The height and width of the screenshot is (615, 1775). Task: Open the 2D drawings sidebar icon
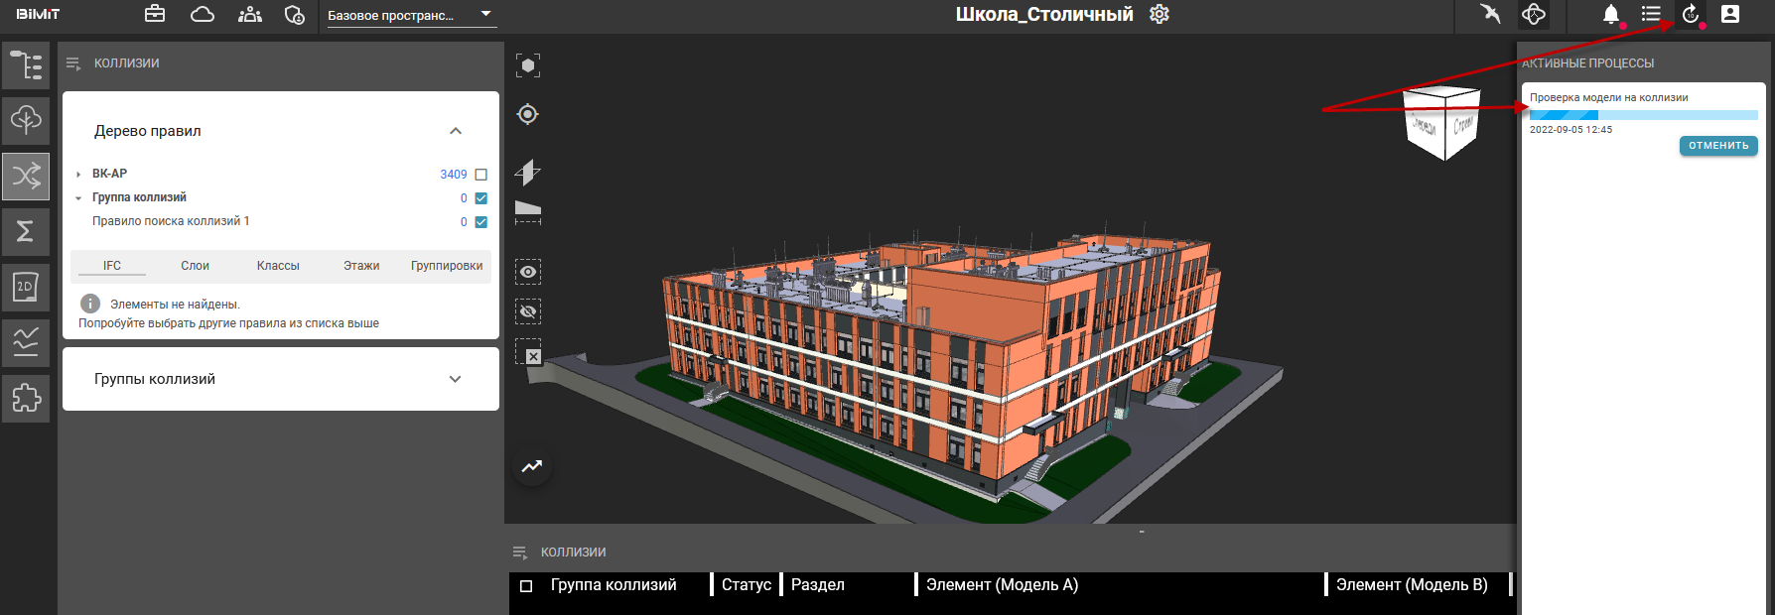(26, 287)
